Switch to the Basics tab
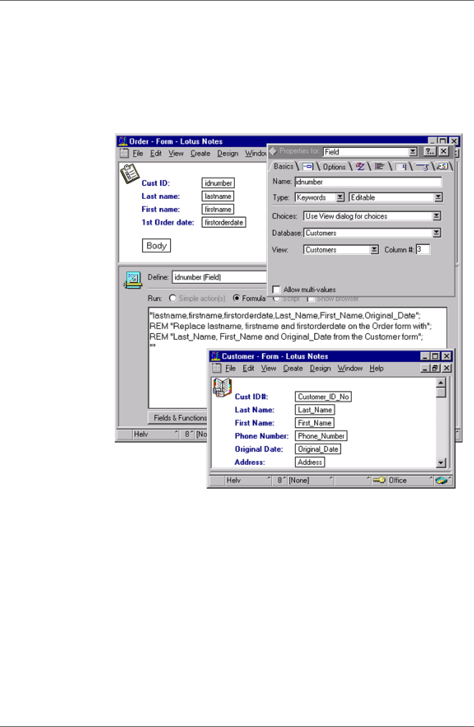Image resolution: width=474 pixels, height=727 pixels. click(x=283, y=167)
